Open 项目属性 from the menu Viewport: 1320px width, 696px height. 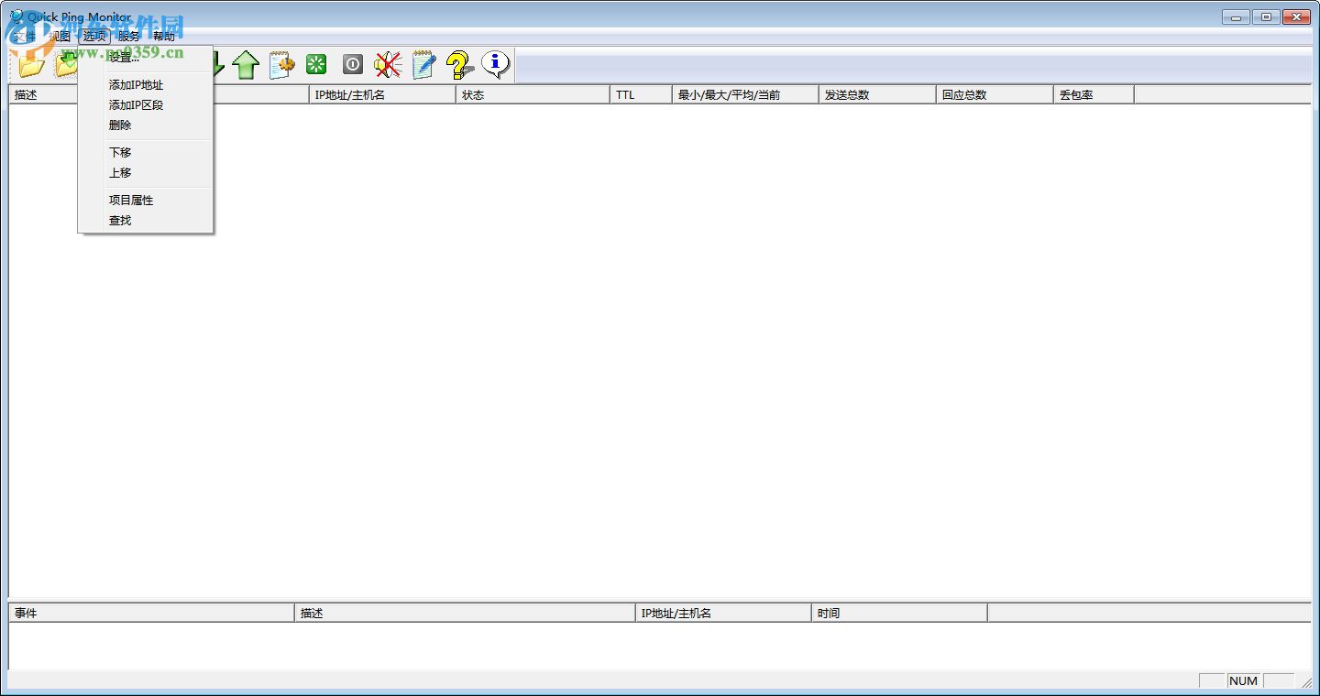click(x=130, y=200)
